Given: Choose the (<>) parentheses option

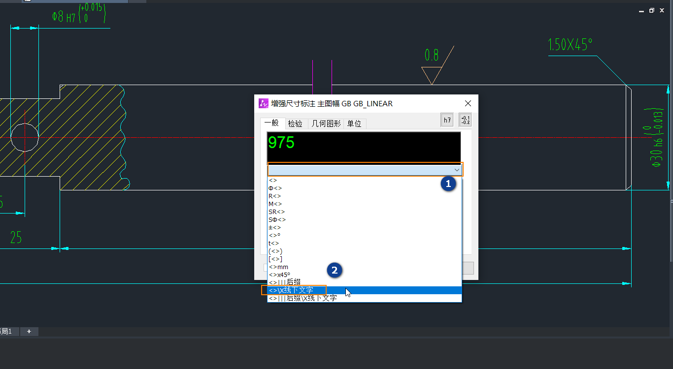Looking at the screenshot, I should coord(365,251).
